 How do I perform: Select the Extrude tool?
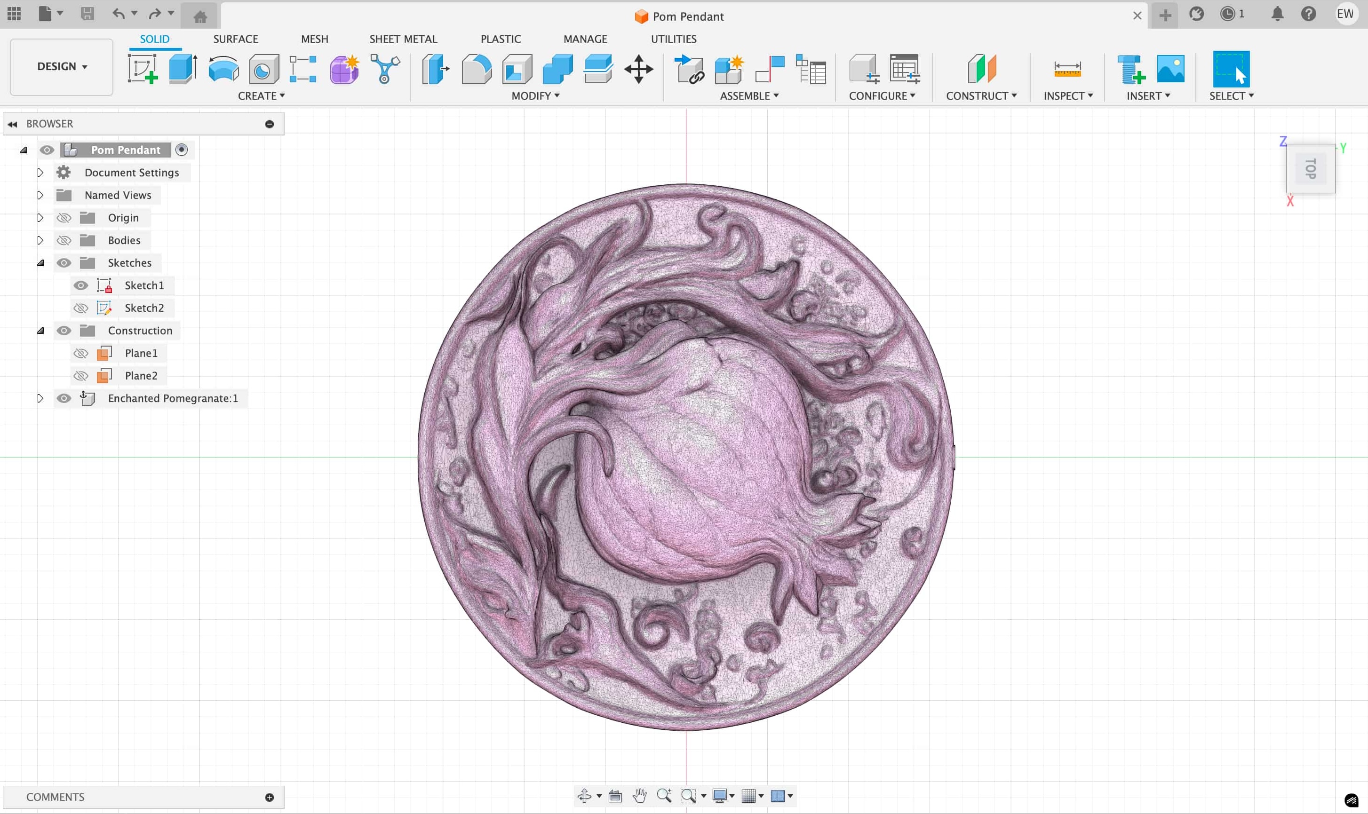coord(183,69)
